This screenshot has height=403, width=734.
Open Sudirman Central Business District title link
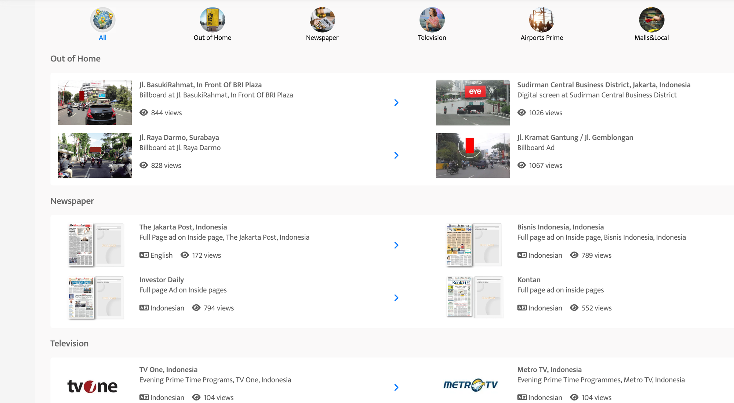[604, 85]
